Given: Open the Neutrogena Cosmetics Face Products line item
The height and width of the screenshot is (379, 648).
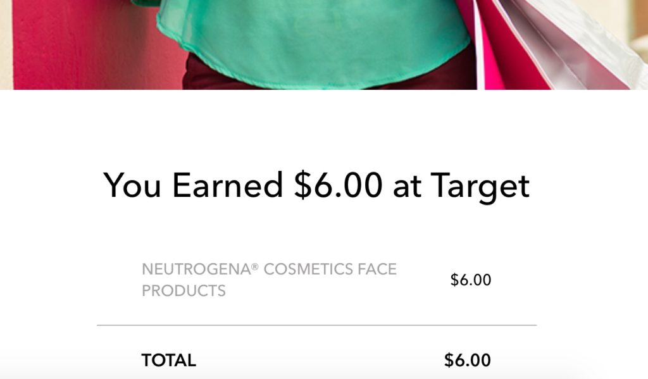Looking at the screenshot, I should pos(316,280).
